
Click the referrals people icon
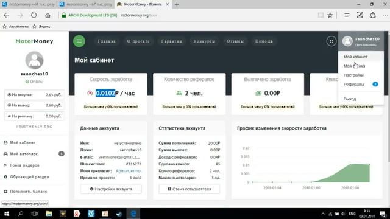coord(179,93)
